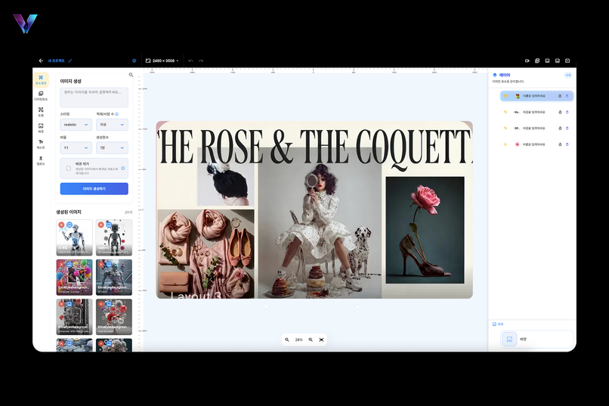Click the video camera icon in top bar
The image size is (609, 406).
click(x=527, y=60)
